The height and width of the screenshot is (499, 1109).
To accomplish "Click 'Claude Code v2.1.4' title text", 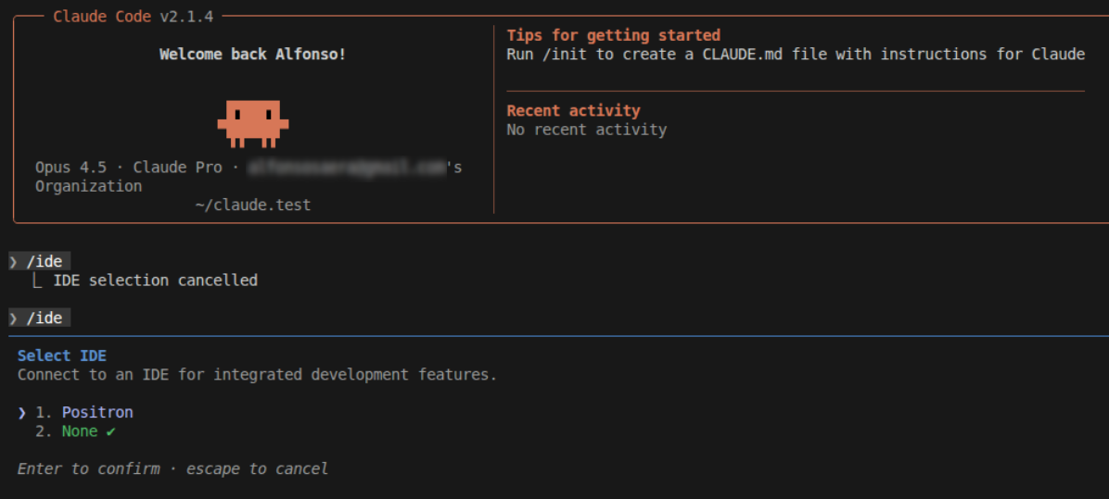I will 133,17.
